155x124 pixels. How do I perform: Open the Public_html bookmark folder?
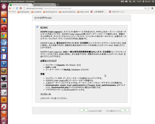click(83, 12)
